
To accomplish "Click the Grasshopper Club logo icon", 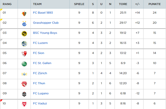I will tap(24, 24).
